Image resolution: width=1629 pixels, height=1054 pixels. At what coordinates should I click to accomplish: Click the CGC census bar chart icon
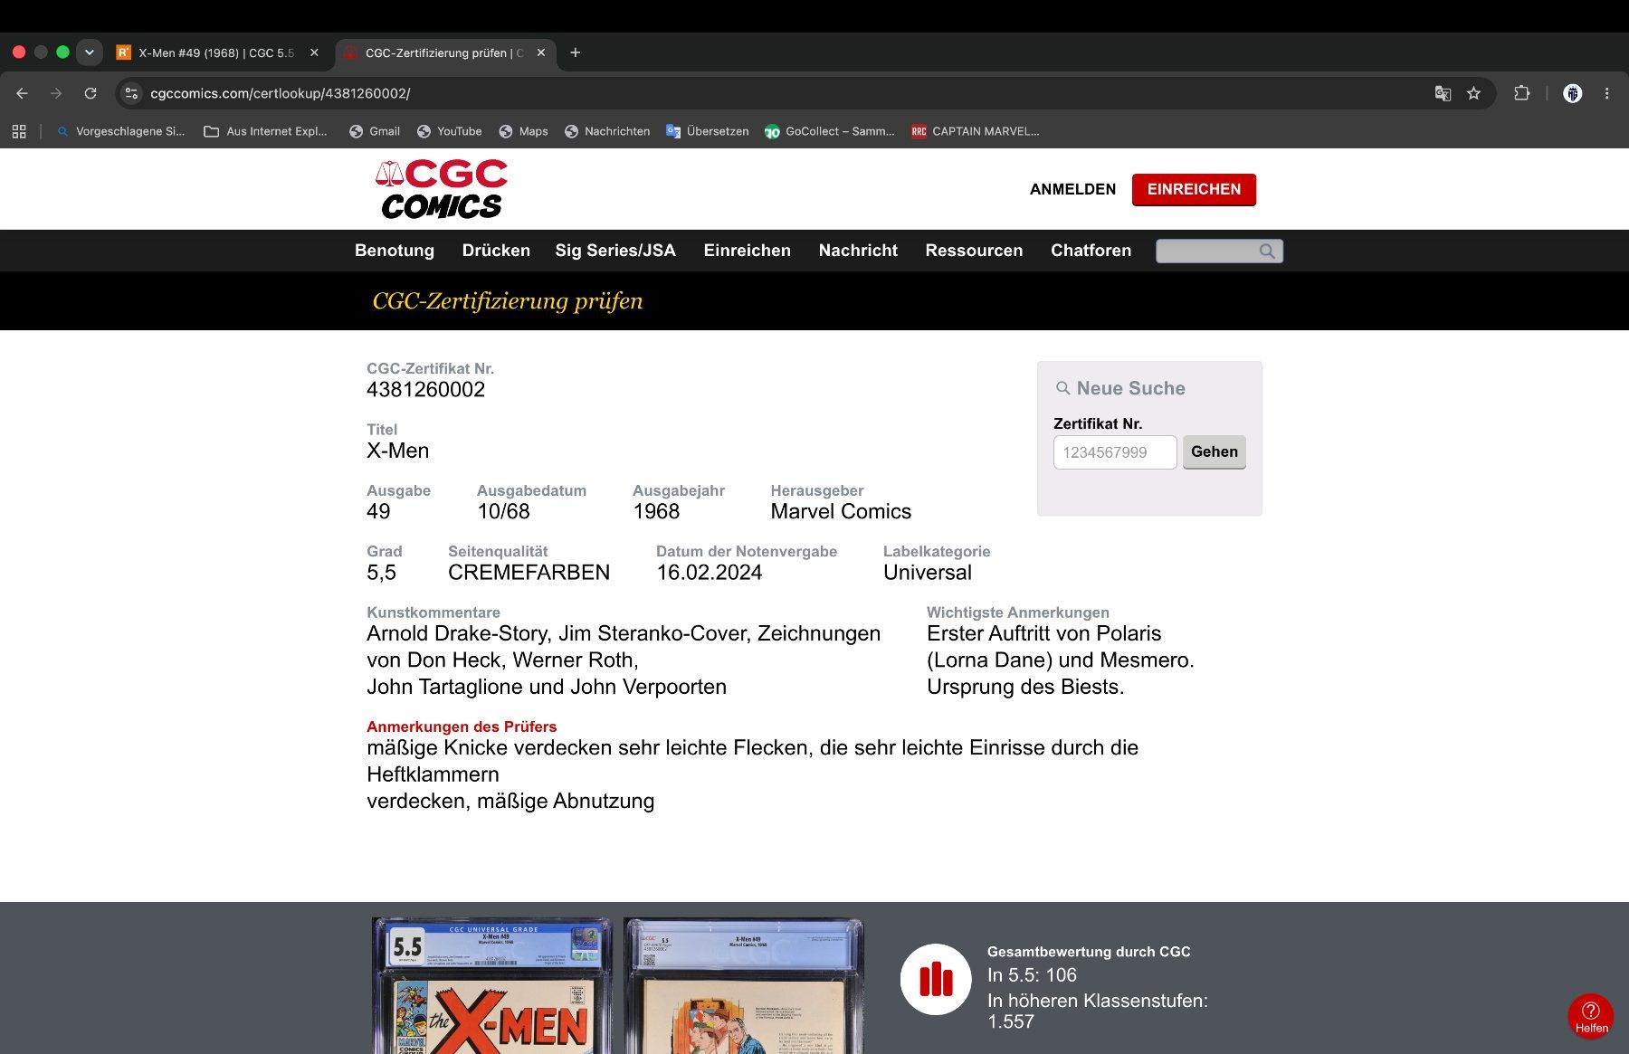pos(936,979)
